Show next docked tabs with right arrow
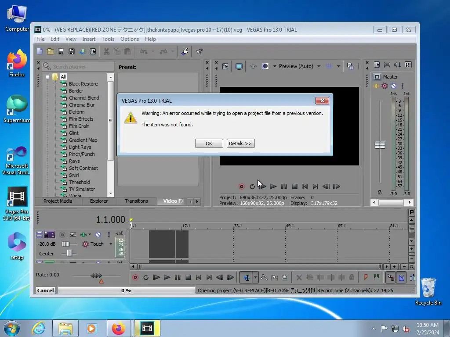The width and height of the screenshot is (450, 337). point(197,201)
